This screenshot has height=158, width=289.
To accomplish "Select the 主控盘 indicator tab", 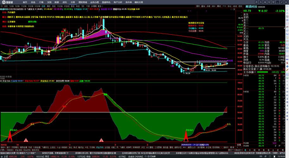I will [x=107, y=147].
